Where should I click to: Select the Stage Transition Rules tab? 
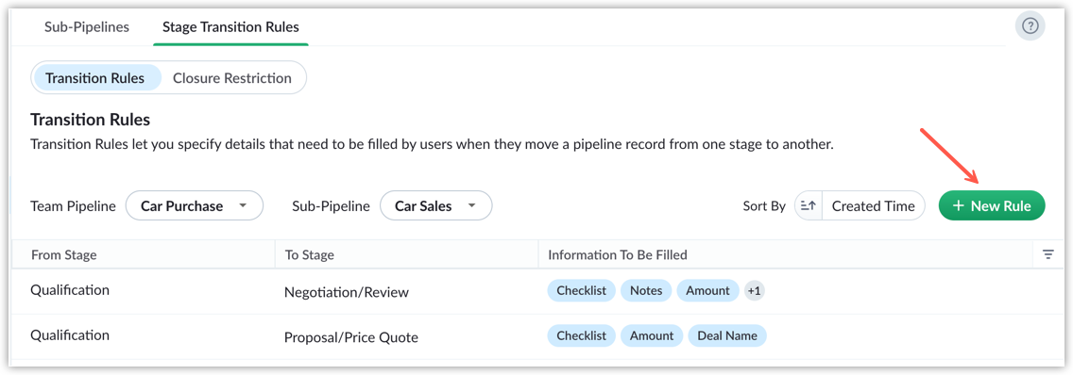230,26
